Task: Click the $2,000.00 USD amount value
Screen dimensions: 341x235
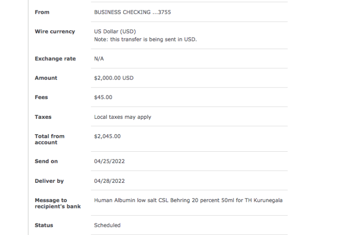Action: [114, 78]
